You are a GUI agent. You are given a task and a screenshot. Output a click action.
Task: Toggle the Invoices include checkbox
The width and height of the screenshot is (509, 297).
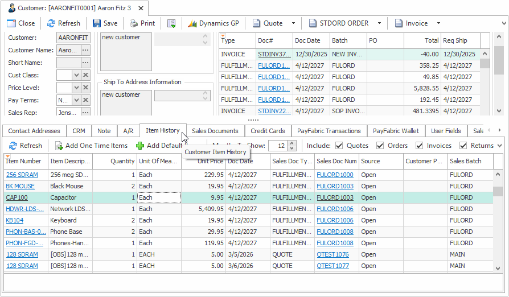[420, 146]
